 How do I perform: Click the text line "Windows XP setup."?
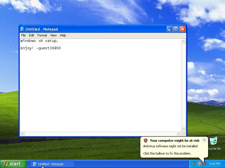(39, 41)
